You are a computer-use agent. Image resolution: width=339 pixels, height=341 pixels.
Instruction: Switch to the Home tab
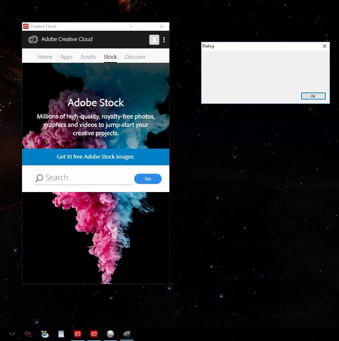point(45,57)
